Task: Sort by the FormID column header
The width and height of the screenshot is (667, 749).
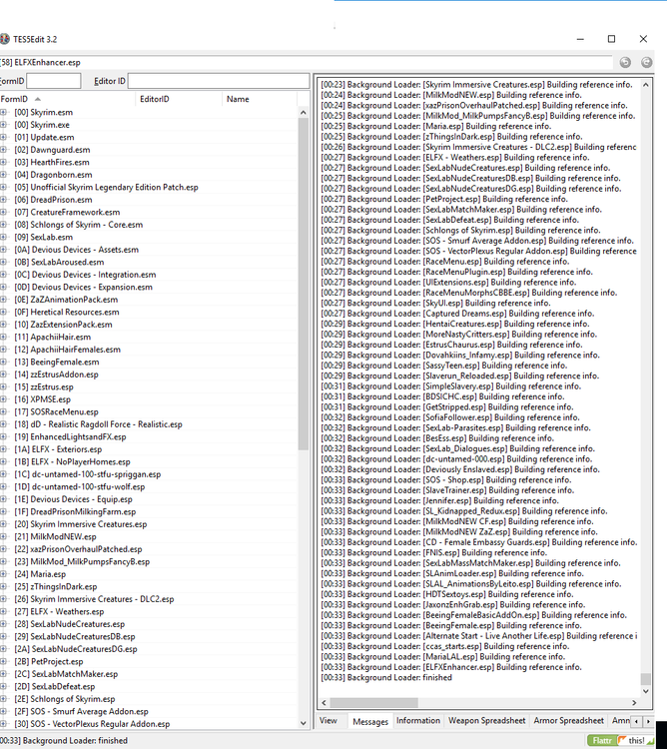Action: pyautogui.click(x=68, y=99)
